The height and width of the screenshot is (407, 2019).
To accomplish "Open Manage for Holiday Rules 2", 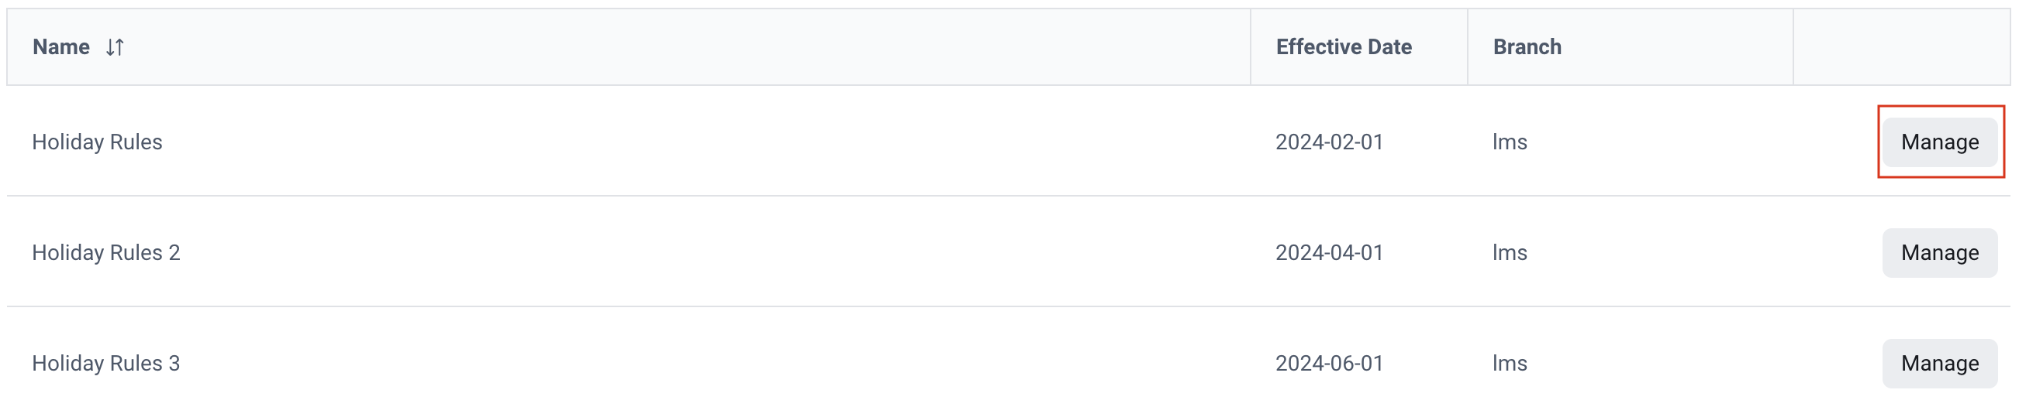I will pos(1940,252).
